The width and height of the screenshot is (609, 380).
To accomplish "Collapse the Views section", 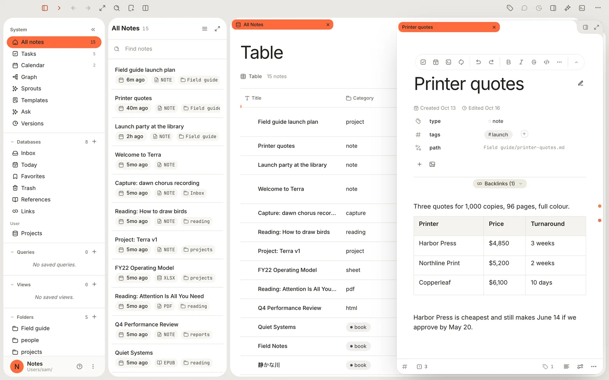I will tap(12, 285).
